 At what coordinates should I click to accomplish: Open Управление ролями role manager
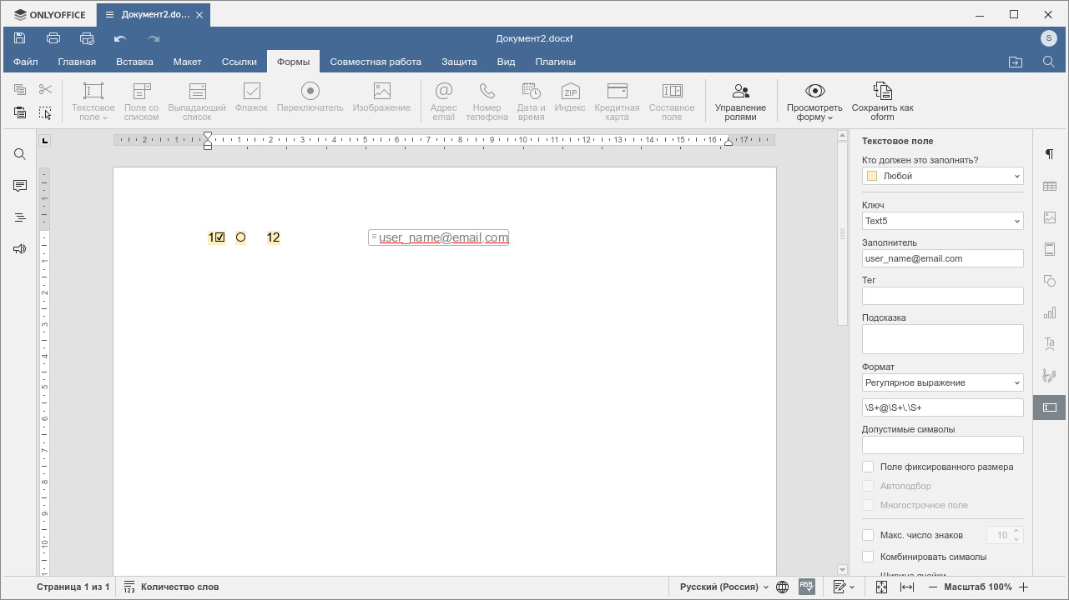740,102
